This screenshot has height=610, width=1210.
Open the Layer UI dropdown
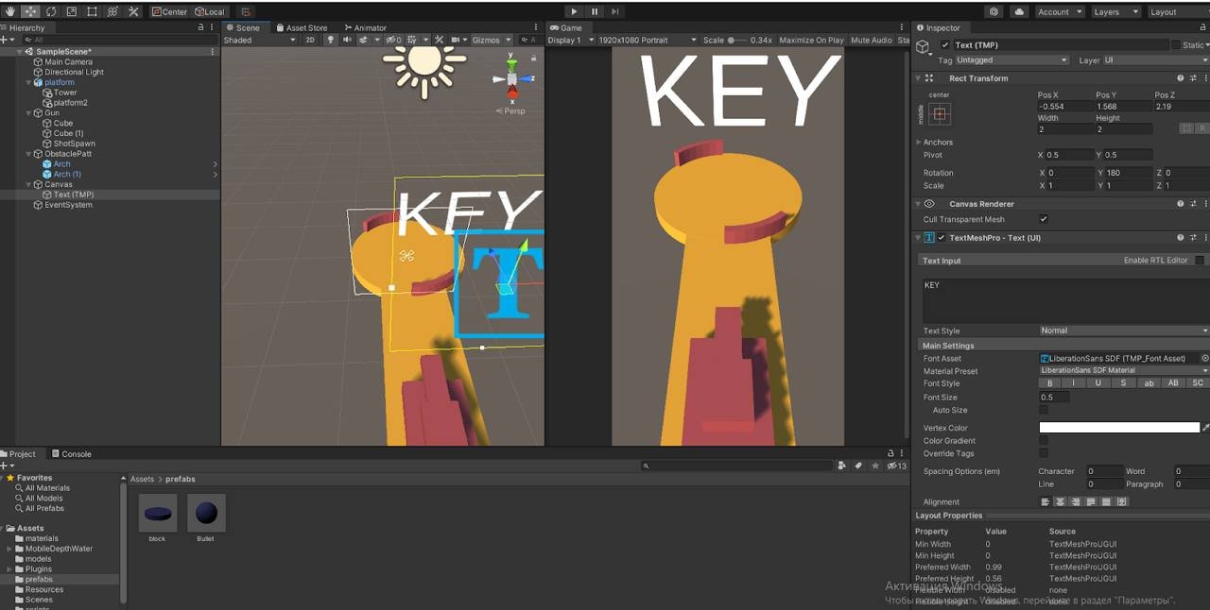pyautogui.click(x=1156, y=59)
